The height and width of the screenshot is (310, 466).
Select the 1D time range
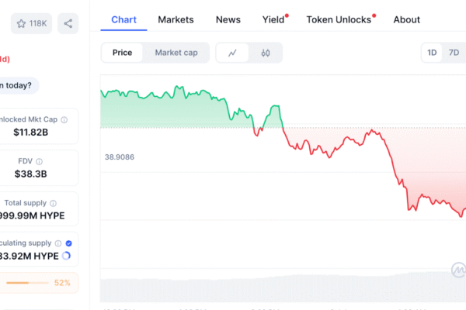click(432, 53)
